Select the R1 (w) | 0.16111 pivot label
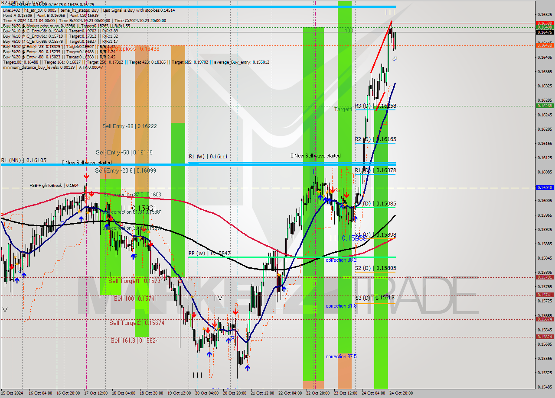 208,156
